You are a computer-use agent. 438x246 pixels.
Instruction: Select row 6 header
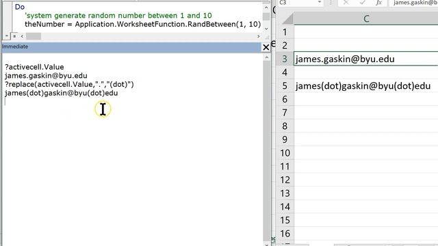(285, 99)
